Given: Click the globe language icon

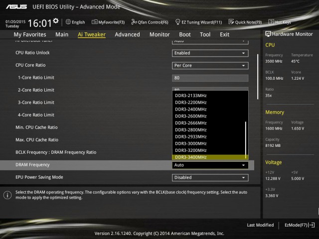Looking at the screenshot, I should (x=68, y=22).
